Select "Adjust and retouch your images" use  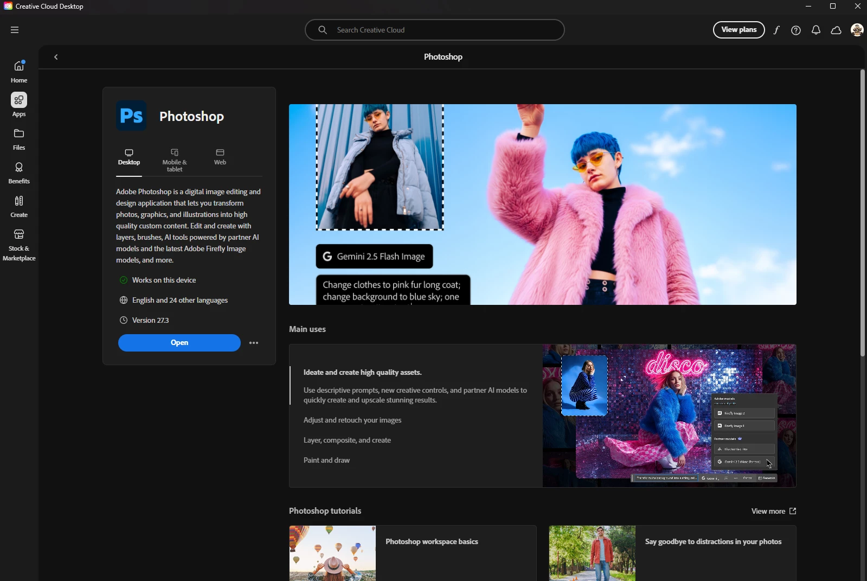(x=352, y=420)
